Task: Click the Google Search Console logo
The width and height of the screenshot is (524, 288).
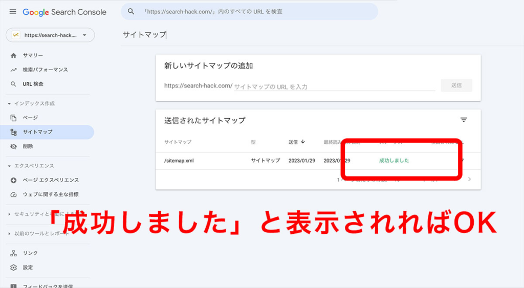Action: (64, 12)
